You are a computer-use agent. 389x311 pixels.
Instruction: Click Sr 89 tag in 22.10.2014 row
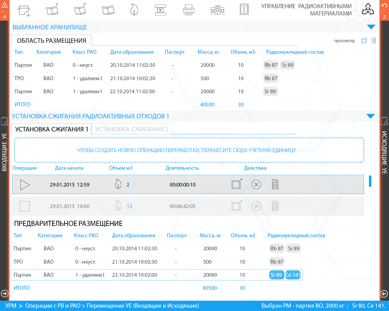270,91
